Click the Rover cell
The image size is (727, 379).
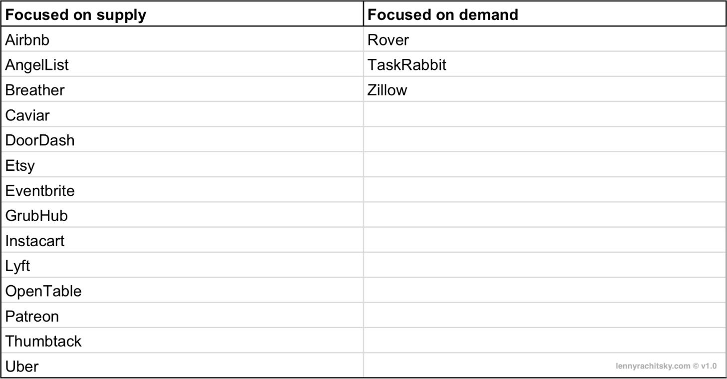[545, 39]
